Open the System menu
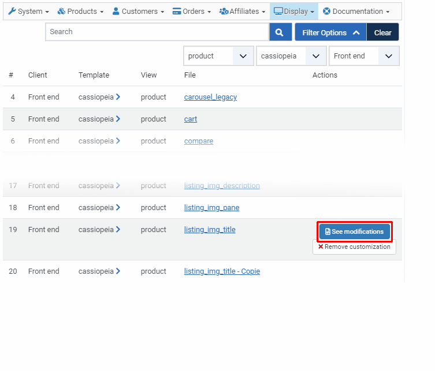 tap(28, 12)
